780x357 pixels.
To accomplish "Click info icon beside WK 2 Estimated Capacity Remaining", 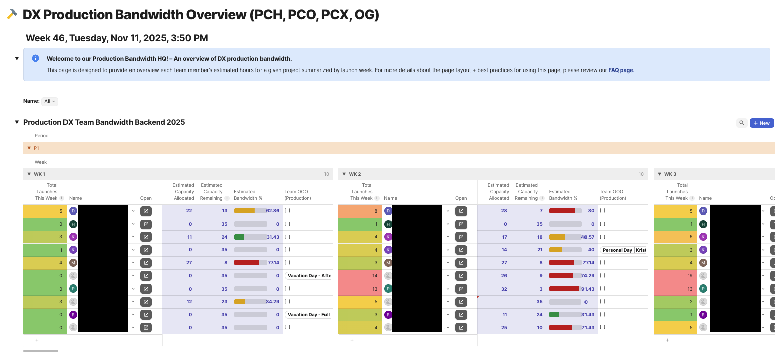I will 542,198.
